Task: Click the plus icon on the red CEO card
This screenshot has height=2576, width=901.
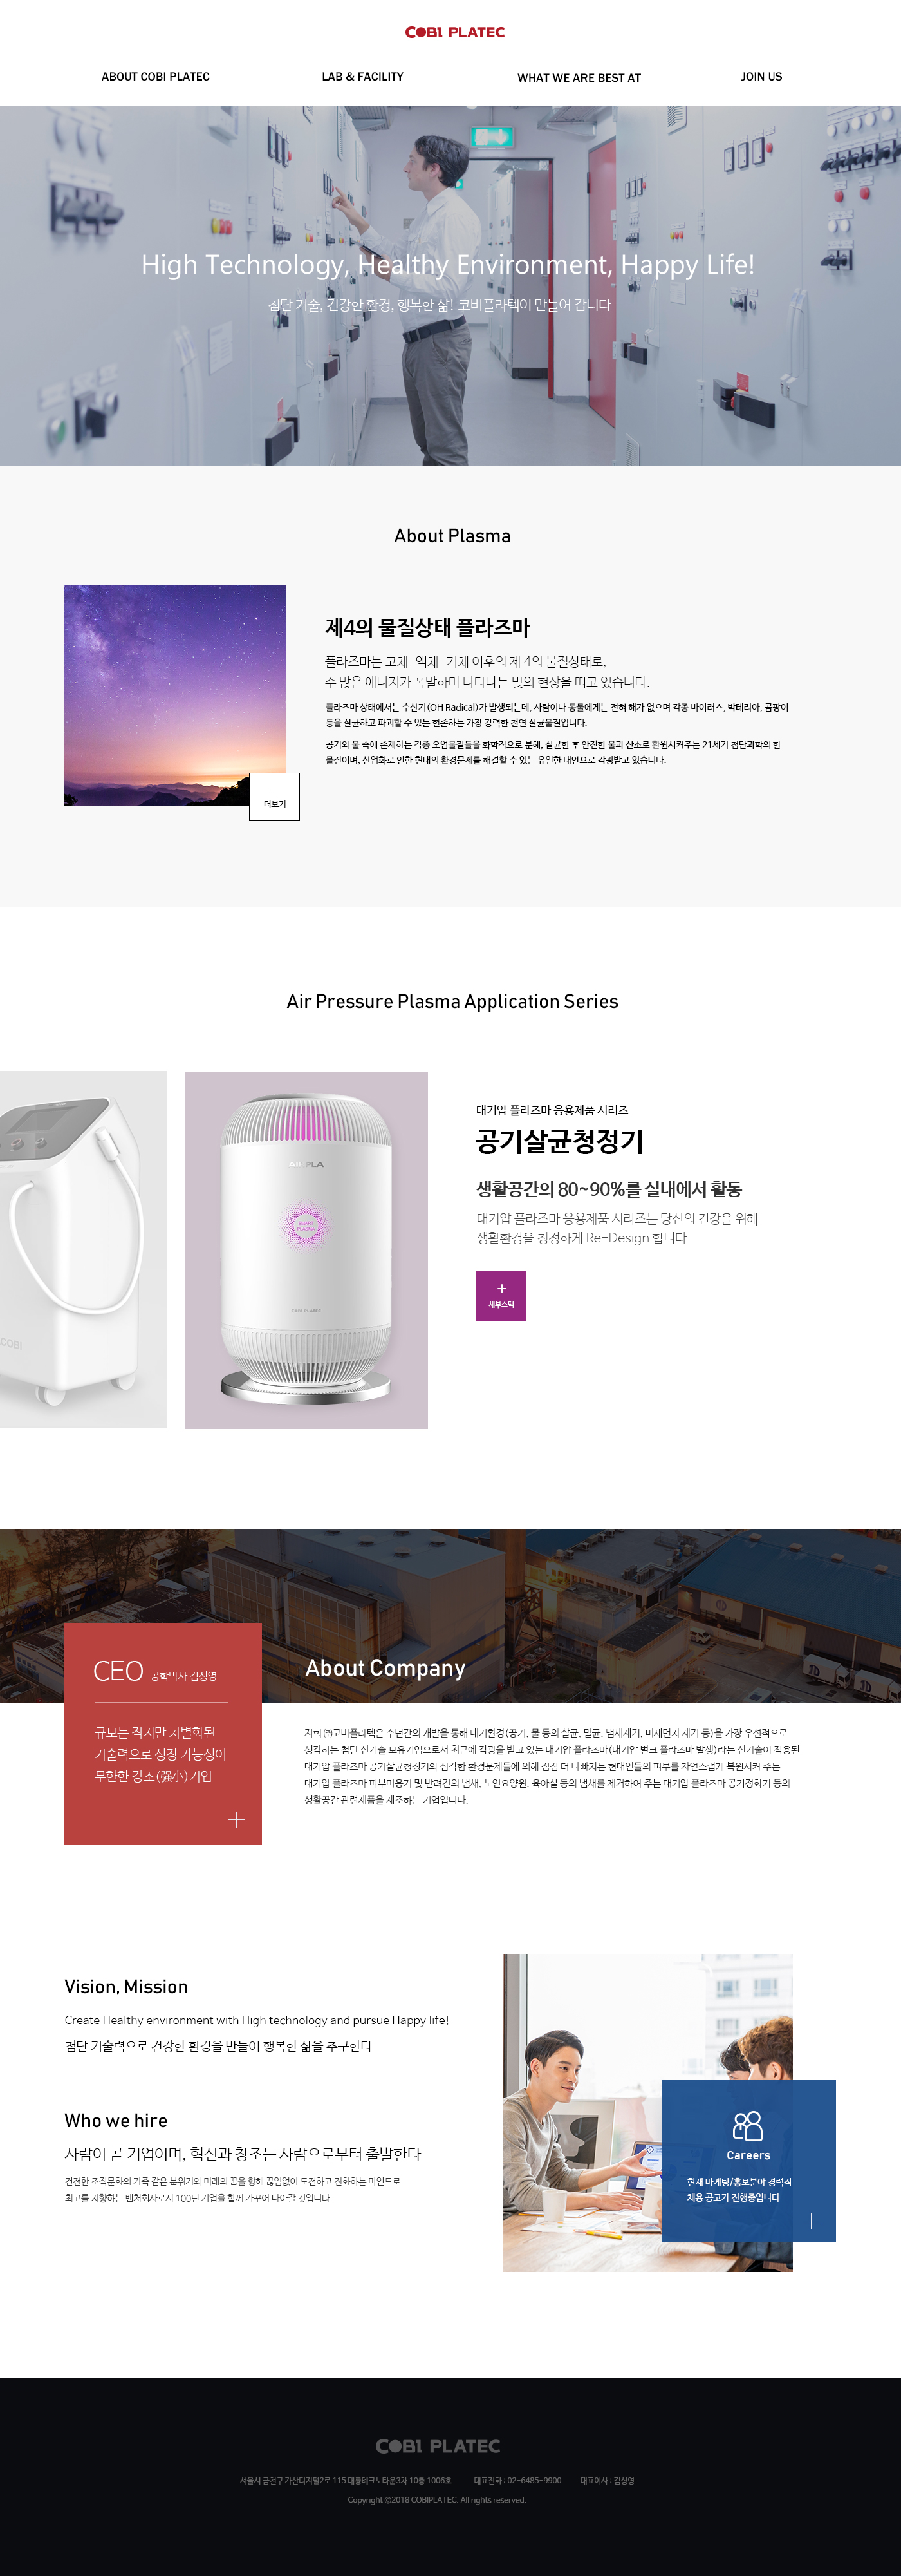Action: pos(236,1819)
